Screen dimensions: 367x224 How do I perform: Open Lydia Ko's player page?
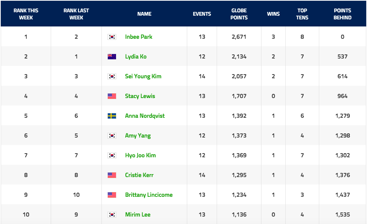(x=136, y=57)
